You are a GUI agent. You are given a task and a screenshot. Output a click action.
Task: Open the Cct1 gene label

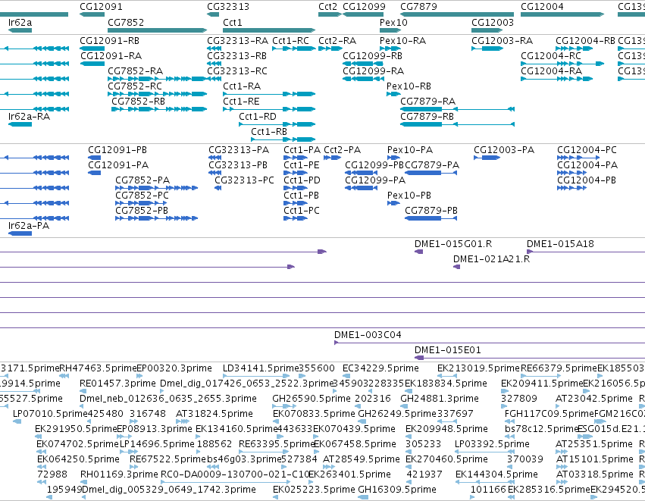233,22
